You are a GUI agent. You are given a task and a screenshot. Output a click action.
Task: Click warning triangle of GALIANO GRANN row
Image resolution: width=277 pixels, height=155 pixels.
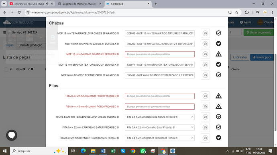coord(218,54)
